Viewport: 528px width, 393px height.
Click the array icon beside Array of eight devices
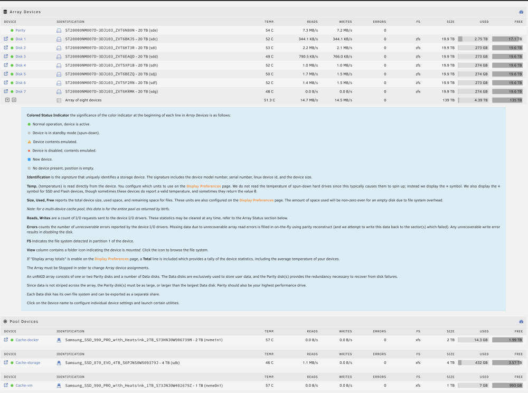click(59, 100)
